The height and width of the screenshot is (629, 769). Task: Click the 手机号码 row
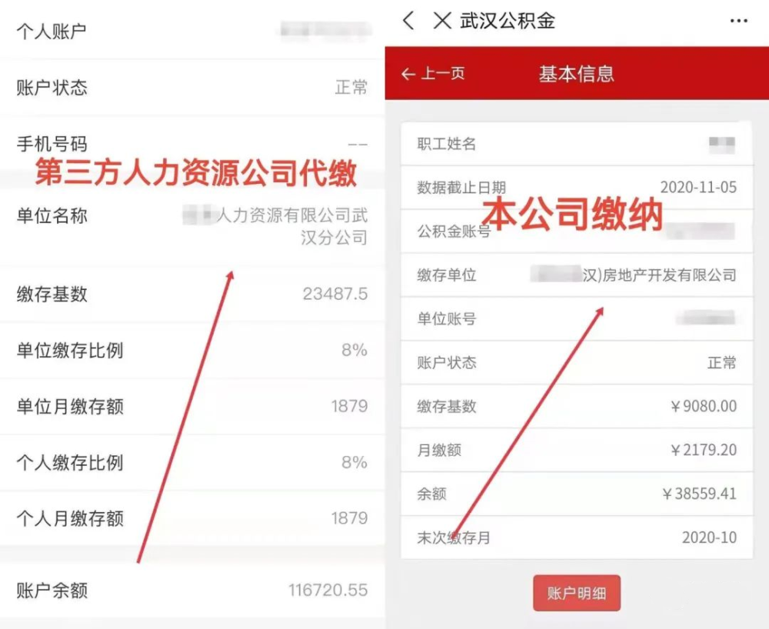pyautogui.click(x=192, y=144)
